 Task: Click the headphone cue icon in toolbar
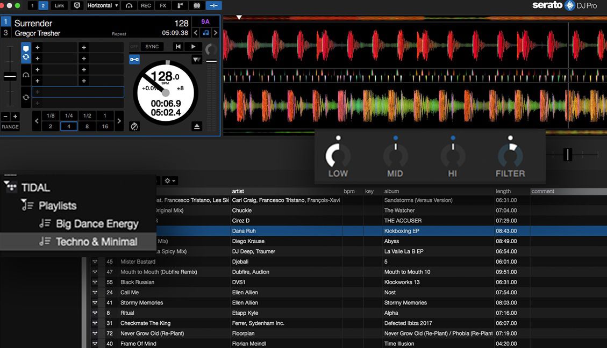click(x=128, y=5)
